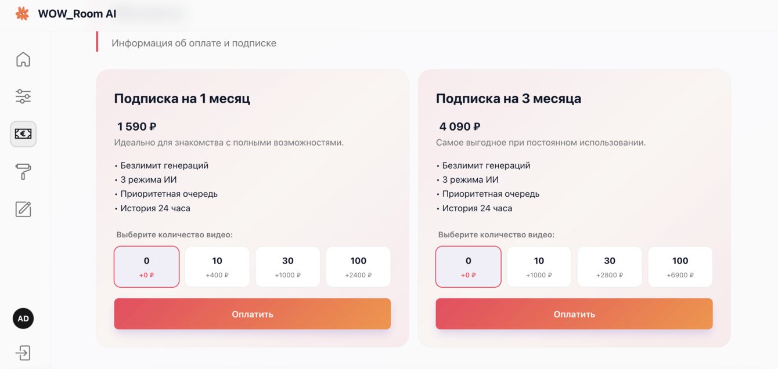Click the WOW_Room AI title text
The width and height of the screenshot is (778, 369).
(77, 14)
